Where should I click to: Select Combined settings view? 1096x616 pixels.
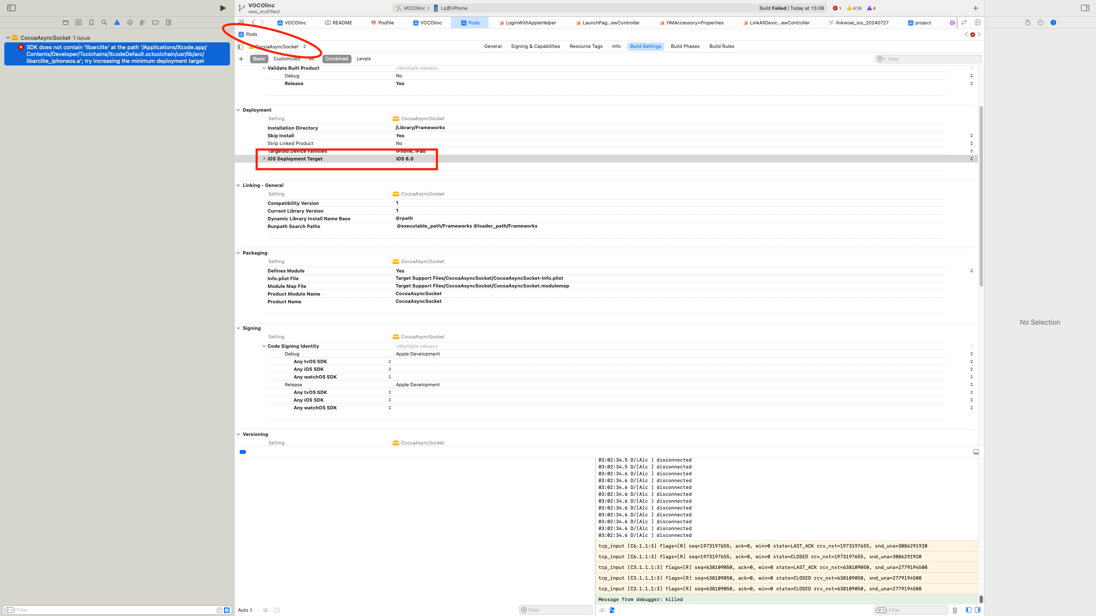tap(337, 59)
